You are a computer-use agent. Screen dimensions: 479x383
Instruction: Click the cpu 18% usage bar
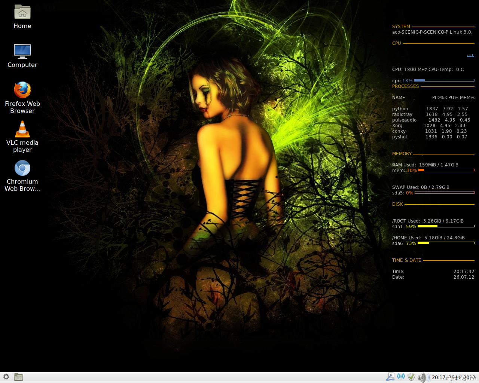pyautogui.click(x=444, y=80)
